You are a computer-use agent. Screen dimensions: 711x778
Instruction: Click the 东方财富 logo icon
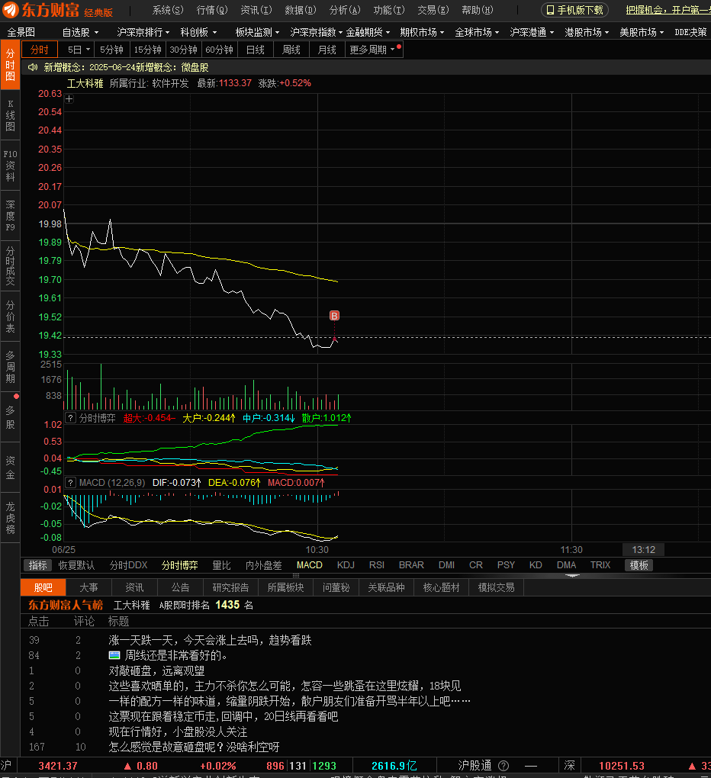pos(11,9)
